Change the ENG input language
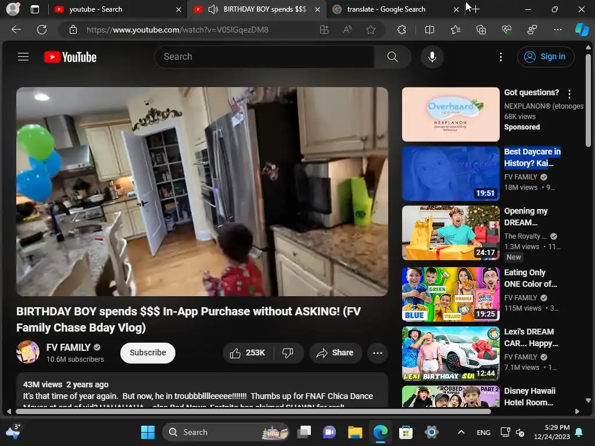595x446 pixels. click(483, 432)
